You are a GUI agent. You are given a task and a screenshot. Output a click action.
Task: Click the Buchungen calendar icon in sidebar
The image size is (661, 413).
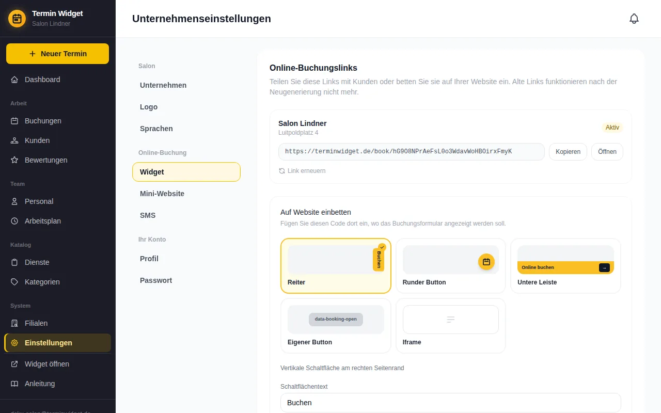click(14, 121)
